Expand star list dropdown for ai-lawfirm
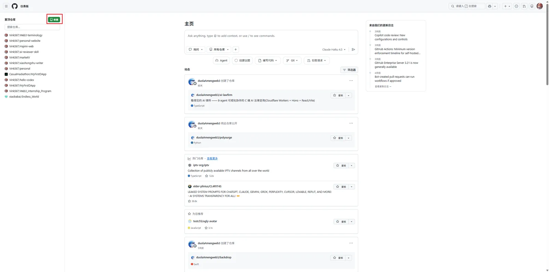Screen dimensions: 549x272 tap(349, 96)
